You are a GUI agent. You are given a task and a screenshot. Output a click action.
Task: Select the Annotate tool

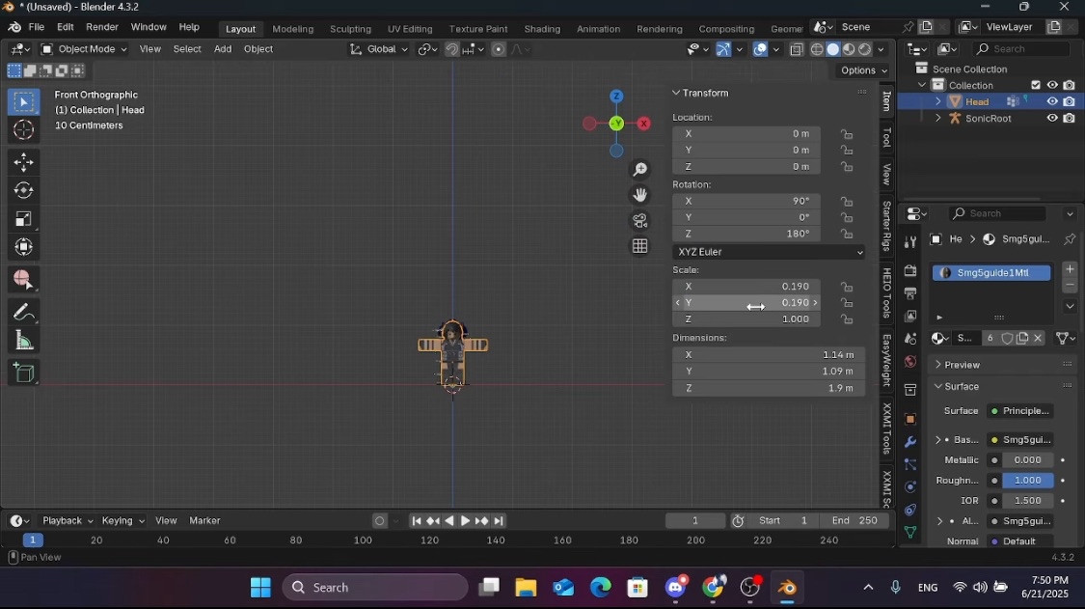23,309
